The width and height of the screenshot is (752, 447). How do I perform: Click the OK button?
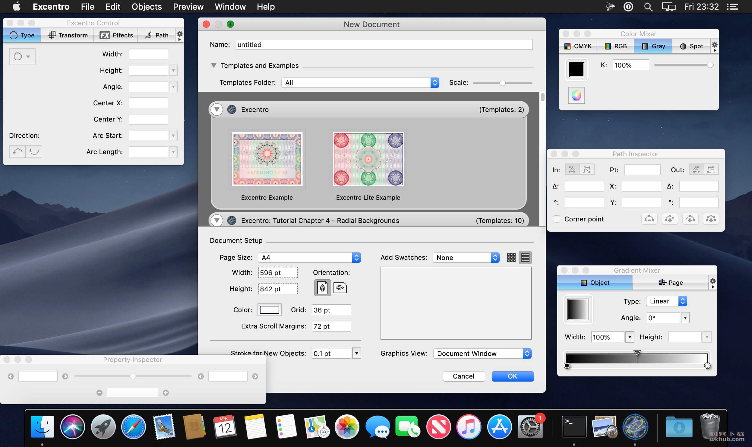coord(513,376)
